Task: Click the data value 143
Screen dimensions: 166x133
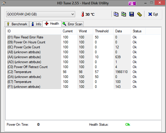Action: (x=118, y=87)
